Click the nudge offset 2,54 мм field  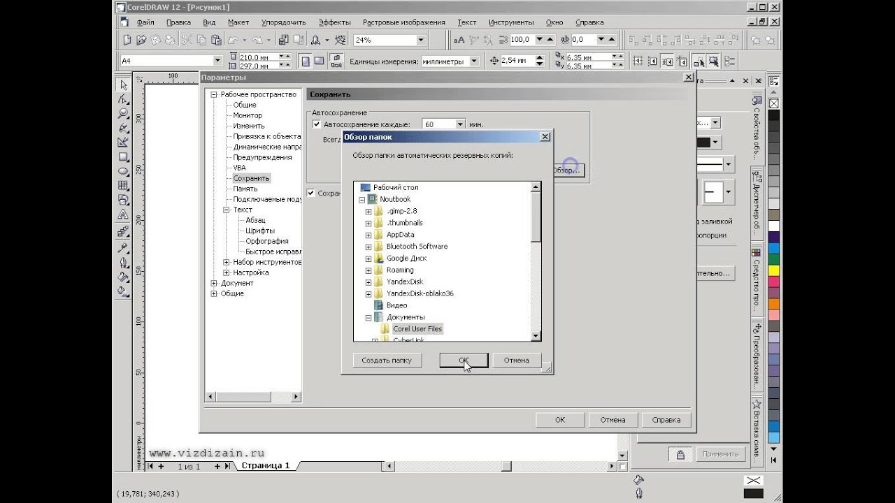518,61
